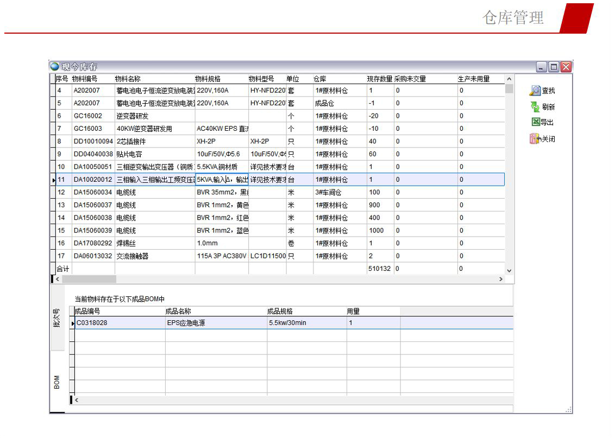Switch to the BOM side tab
The width and height of the screenshot is (615, 438).
pyautogui.click(x=57, y=382)
